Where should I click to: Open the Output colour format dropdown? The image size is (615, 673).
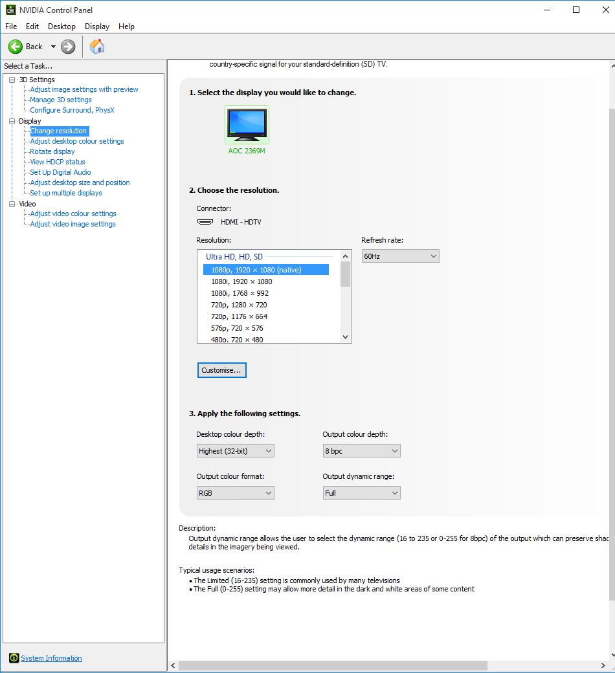coord(236,492)
